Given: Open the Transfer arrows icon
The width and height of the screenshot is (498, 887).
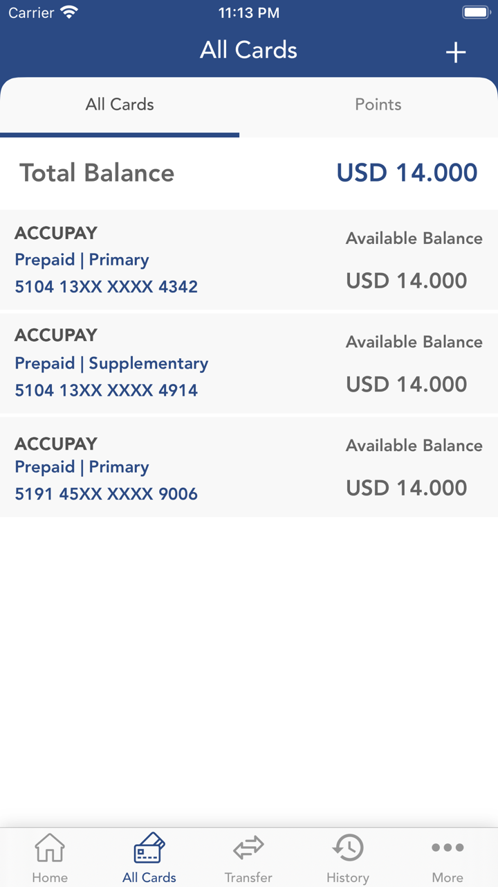Looking at the screenshot, I should click(248, 848).
